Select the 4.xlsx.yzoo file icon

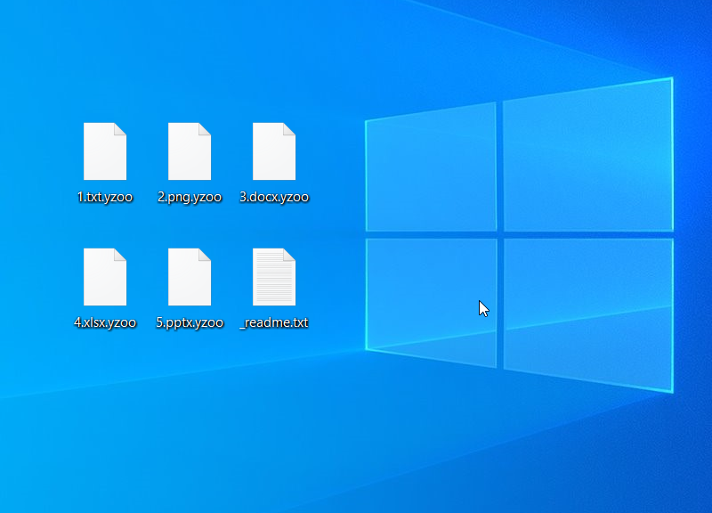105,277
